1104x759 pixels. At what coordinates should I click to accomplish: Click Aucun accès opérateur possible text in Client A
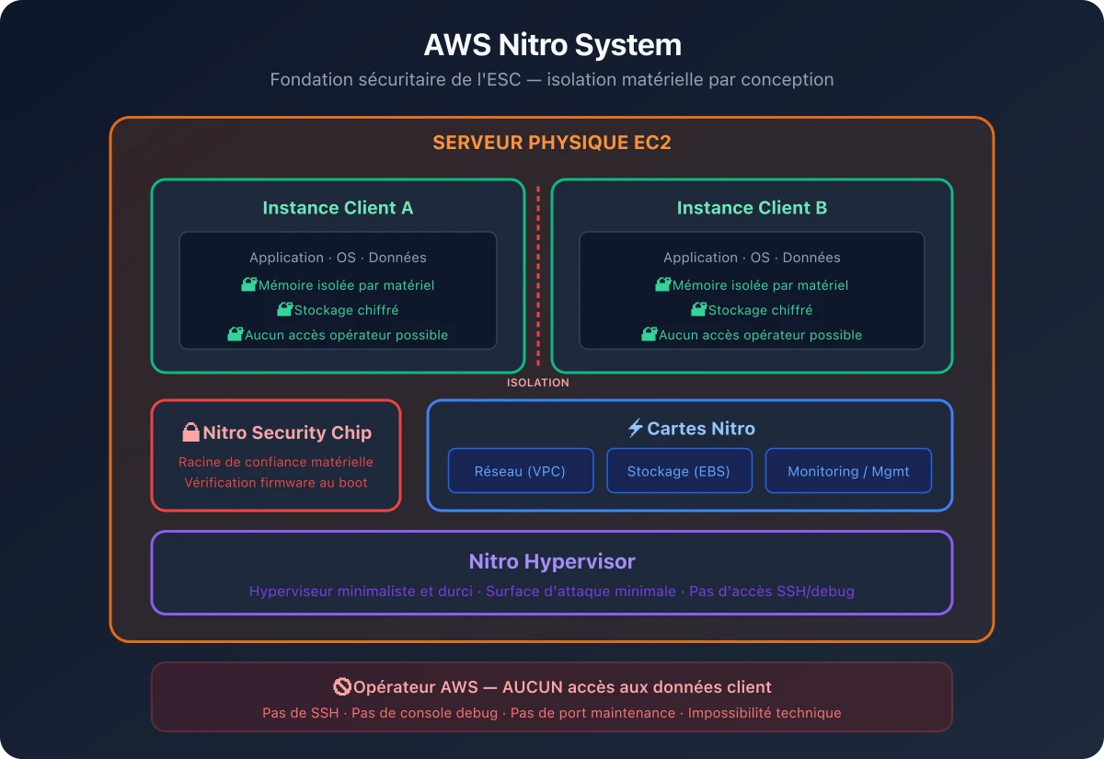(346, 335)
